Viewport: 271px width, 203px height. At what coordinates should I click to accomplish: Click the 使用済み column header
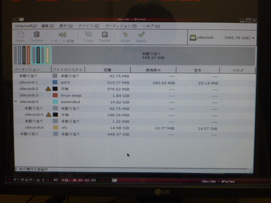coord(153,70)
